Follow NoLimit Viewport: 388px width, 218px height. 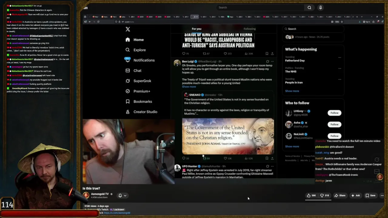[x=334, y=136]
